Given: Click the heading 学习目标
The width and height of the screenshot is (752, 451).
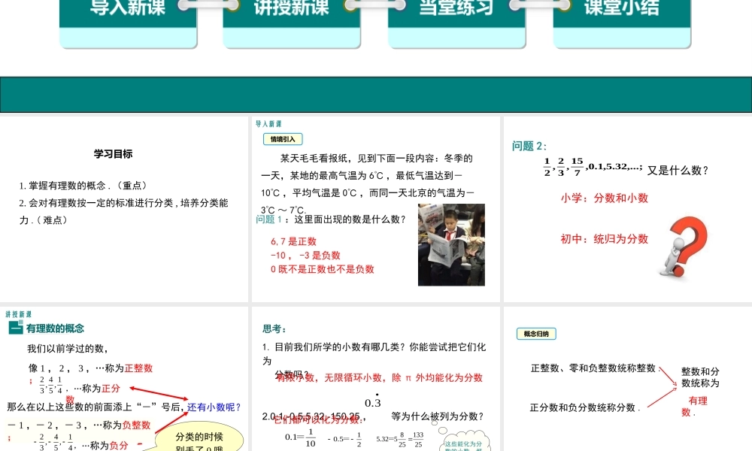Looking at the screenshot, I should click(114, 154).
